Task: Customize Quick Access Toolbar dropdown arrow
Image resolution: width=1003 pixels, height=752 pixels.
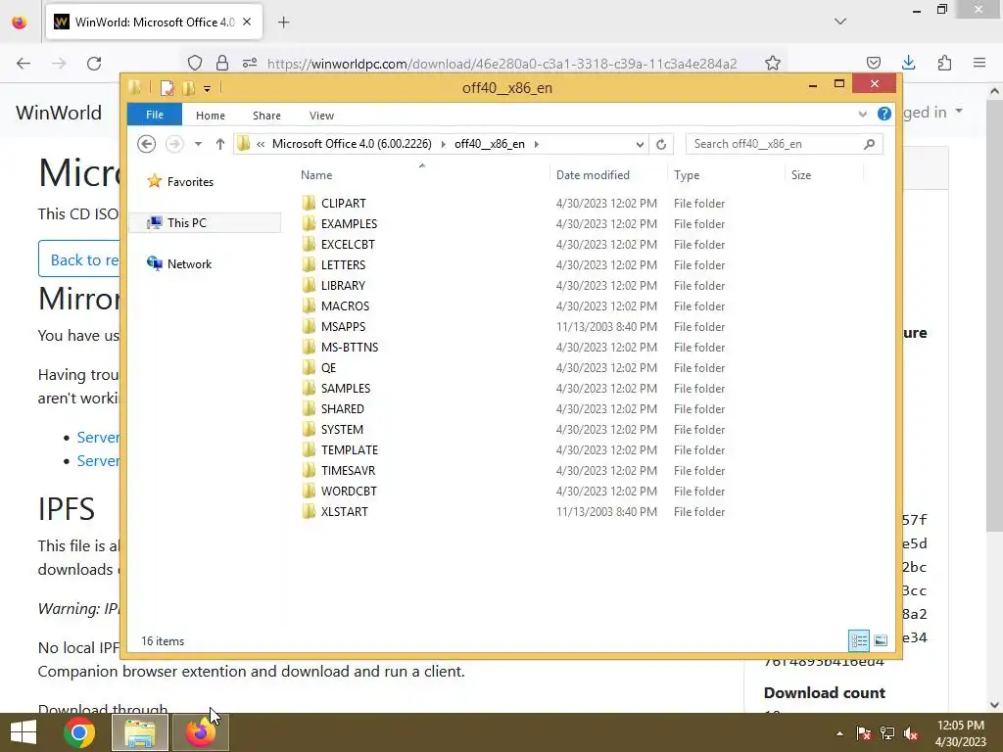Action: coord(208,88)
